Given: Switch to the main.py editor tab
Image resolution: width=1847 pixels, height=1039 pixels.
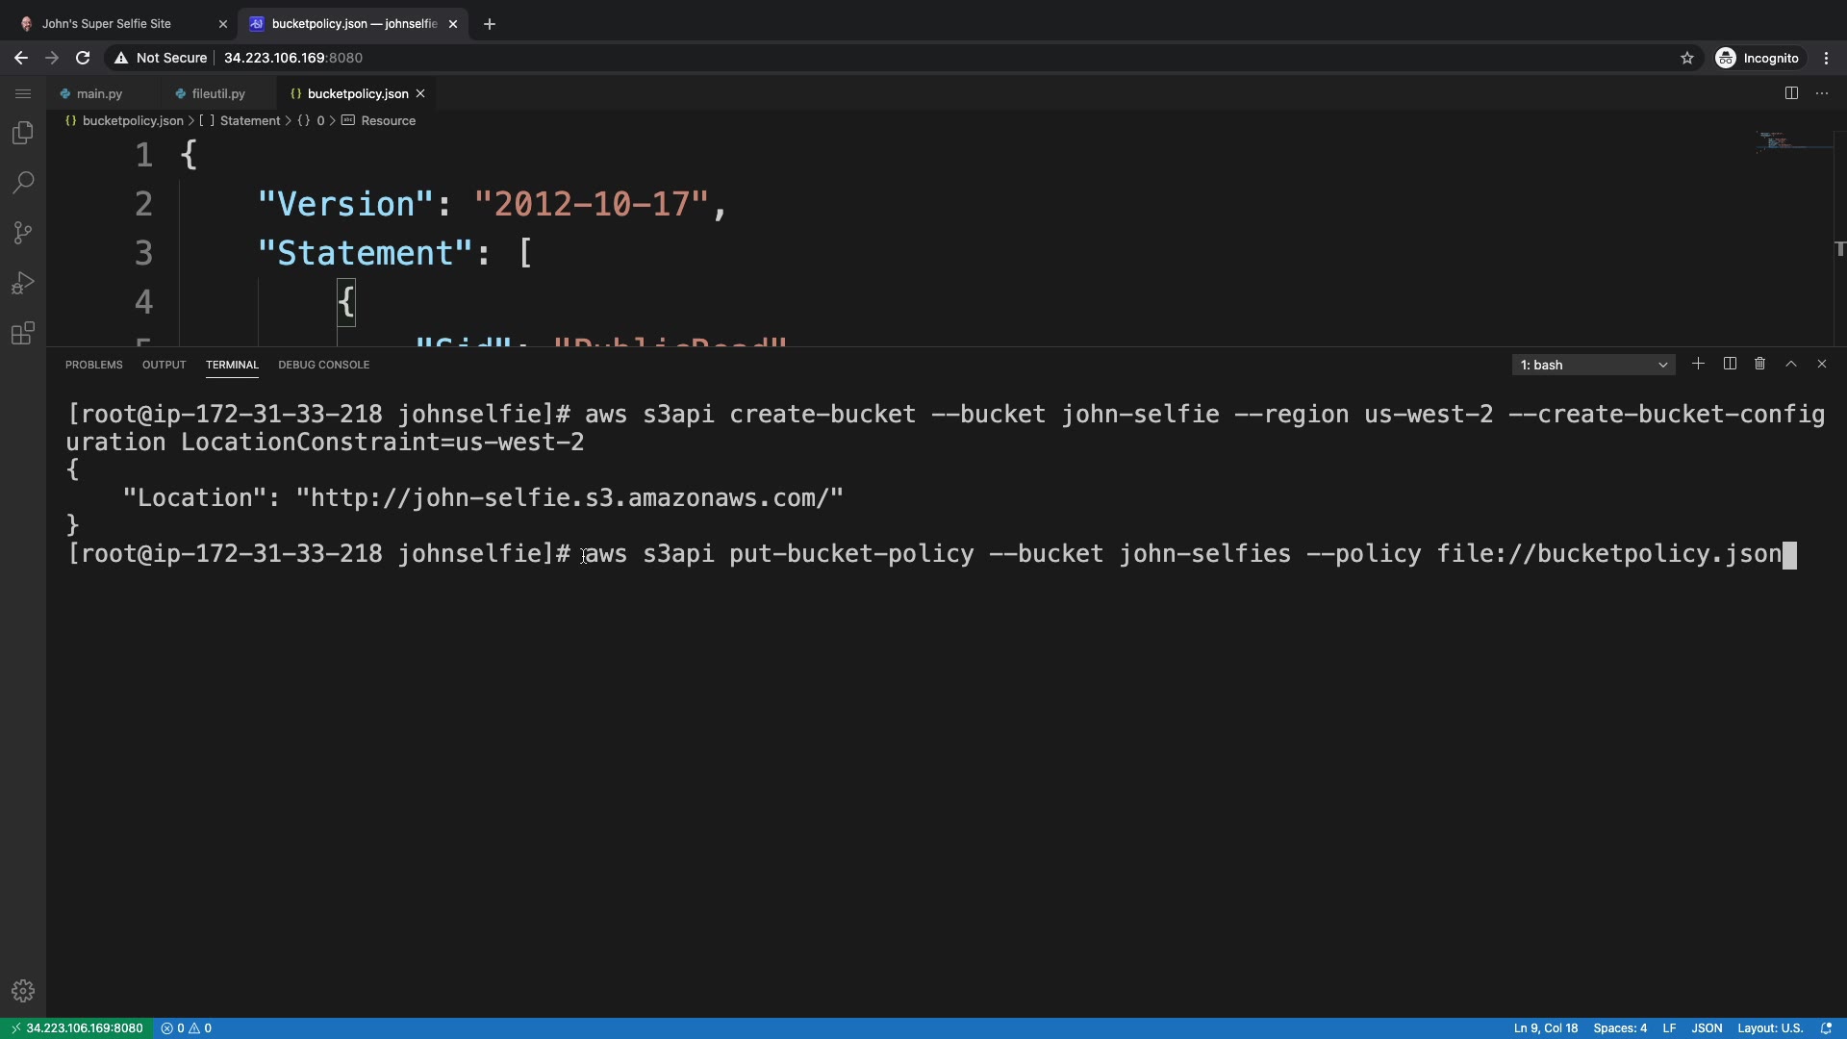Looking at the screenshot, I should pyautogui.click(x=99, y=93).
